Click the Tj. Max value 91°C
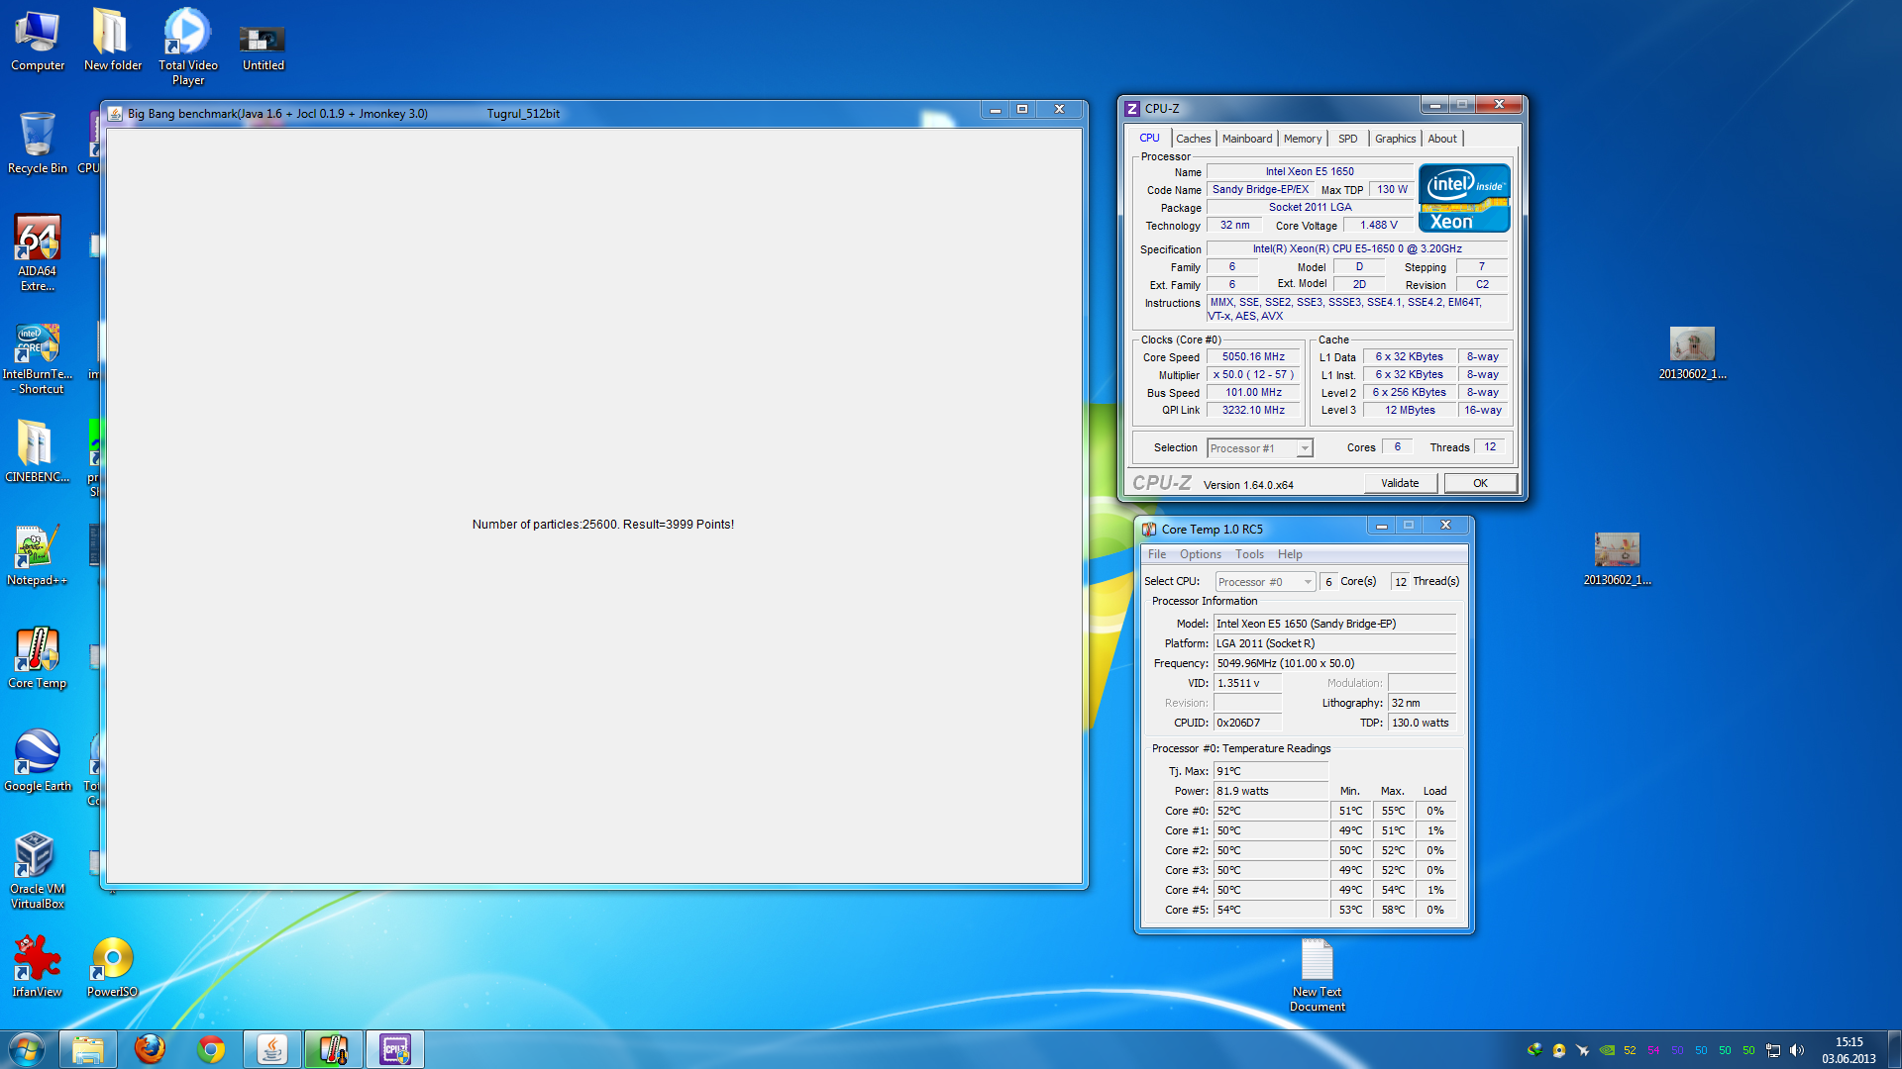This screenshot has height=1069, width=1902. coord(1271,771)
